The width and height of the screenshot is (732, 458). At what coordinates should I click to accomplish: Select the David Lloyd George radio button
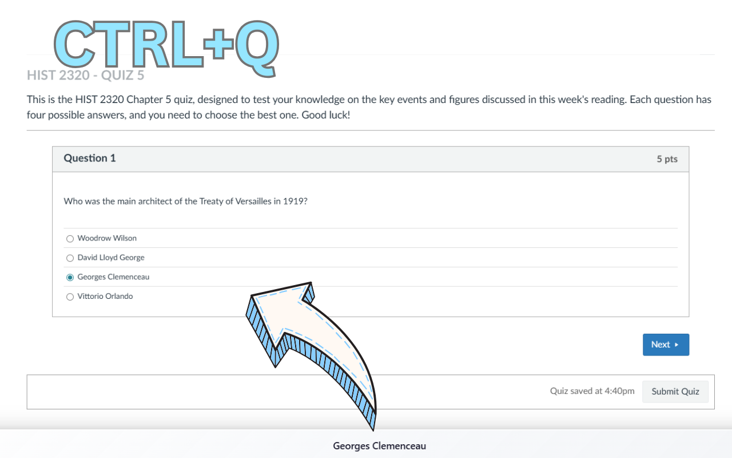pyautogui.click(x=70, y=258)
